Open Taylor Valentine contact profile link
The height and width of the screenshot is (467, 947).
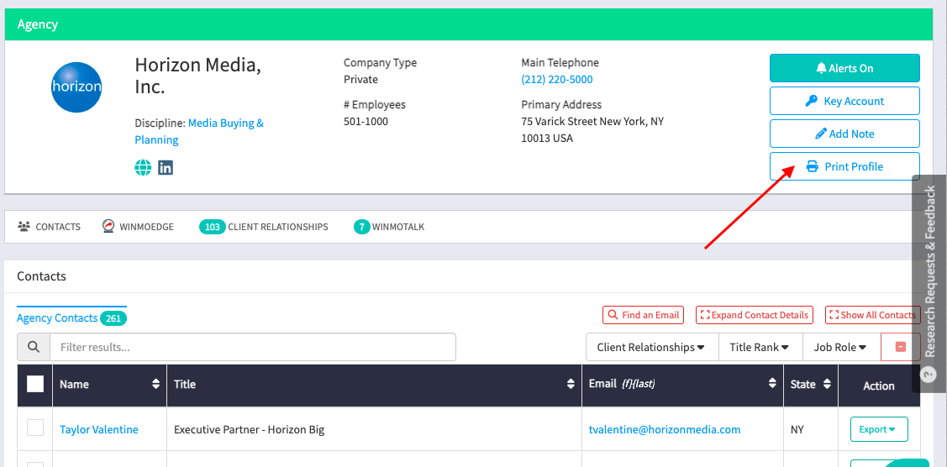pyautogui.click(x=99, y=429)
